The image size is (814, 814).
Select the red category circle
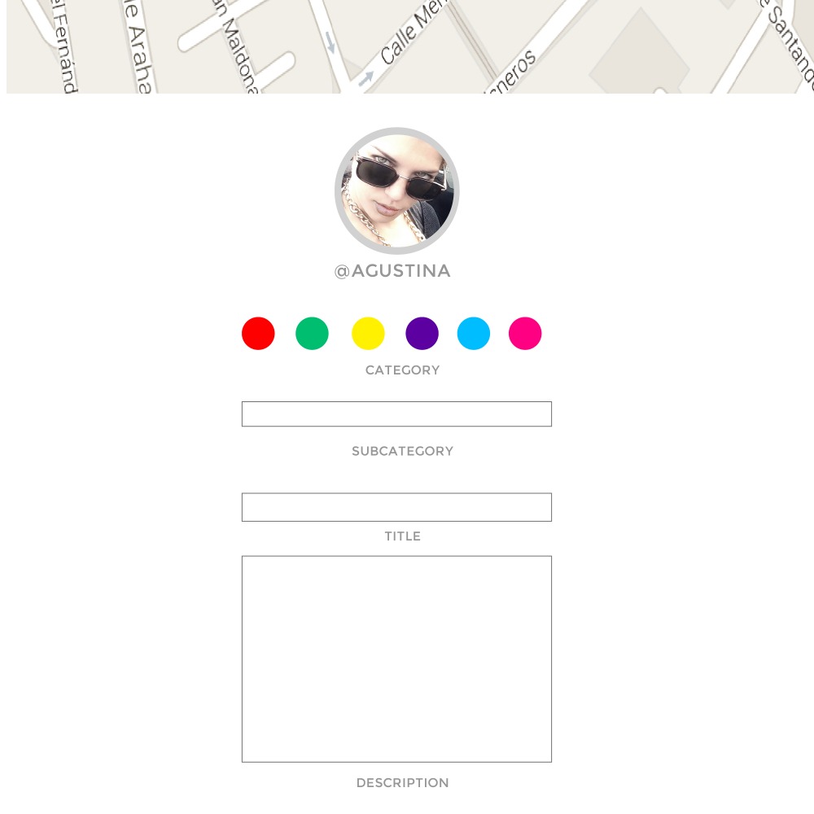[x=258, y=333]
